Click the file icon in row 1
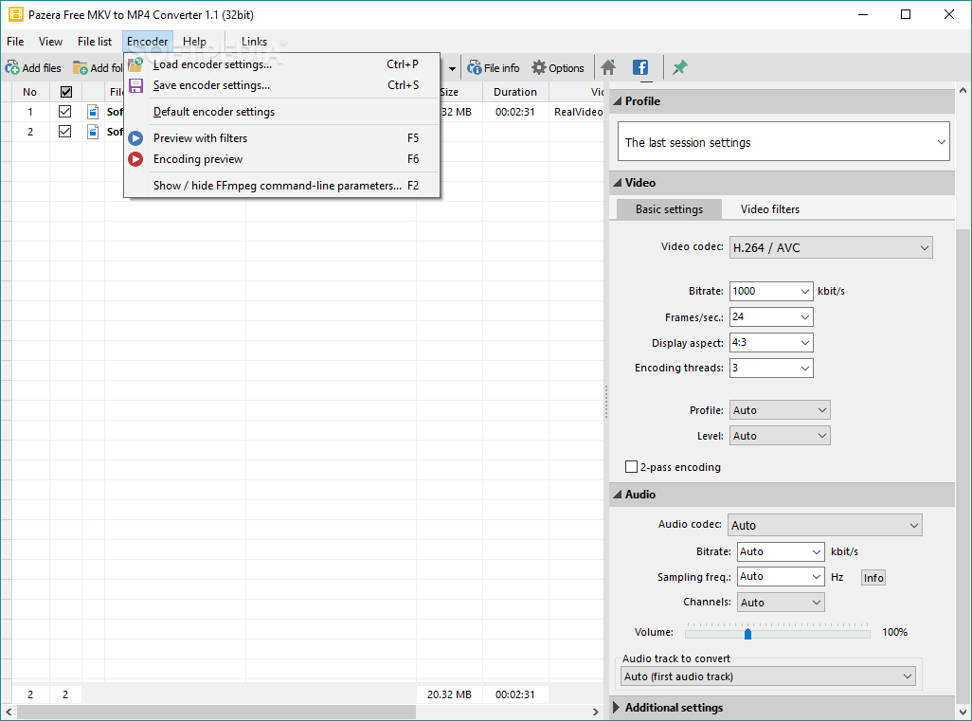 click(93, 112)
